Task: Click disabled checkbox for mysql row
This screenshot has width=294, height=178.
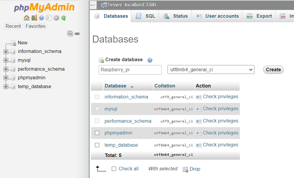Action: (97, 109)
